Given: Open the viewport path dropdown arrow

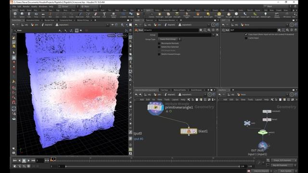Looking at the screenshot, I should 107,25.
